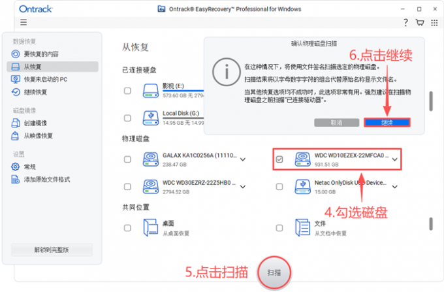Image resolution: width=444 pixels, height=292 pixels.
Task: Check the 桌面 location checkbox
Action: (x=127, y=228)
